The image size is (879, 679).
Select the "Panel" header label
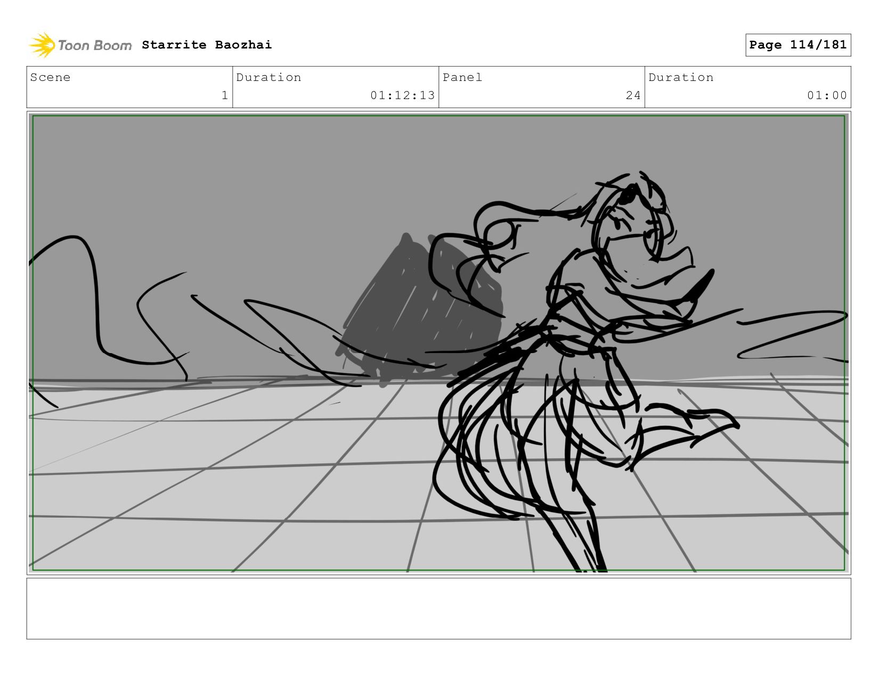coord(462,77)
